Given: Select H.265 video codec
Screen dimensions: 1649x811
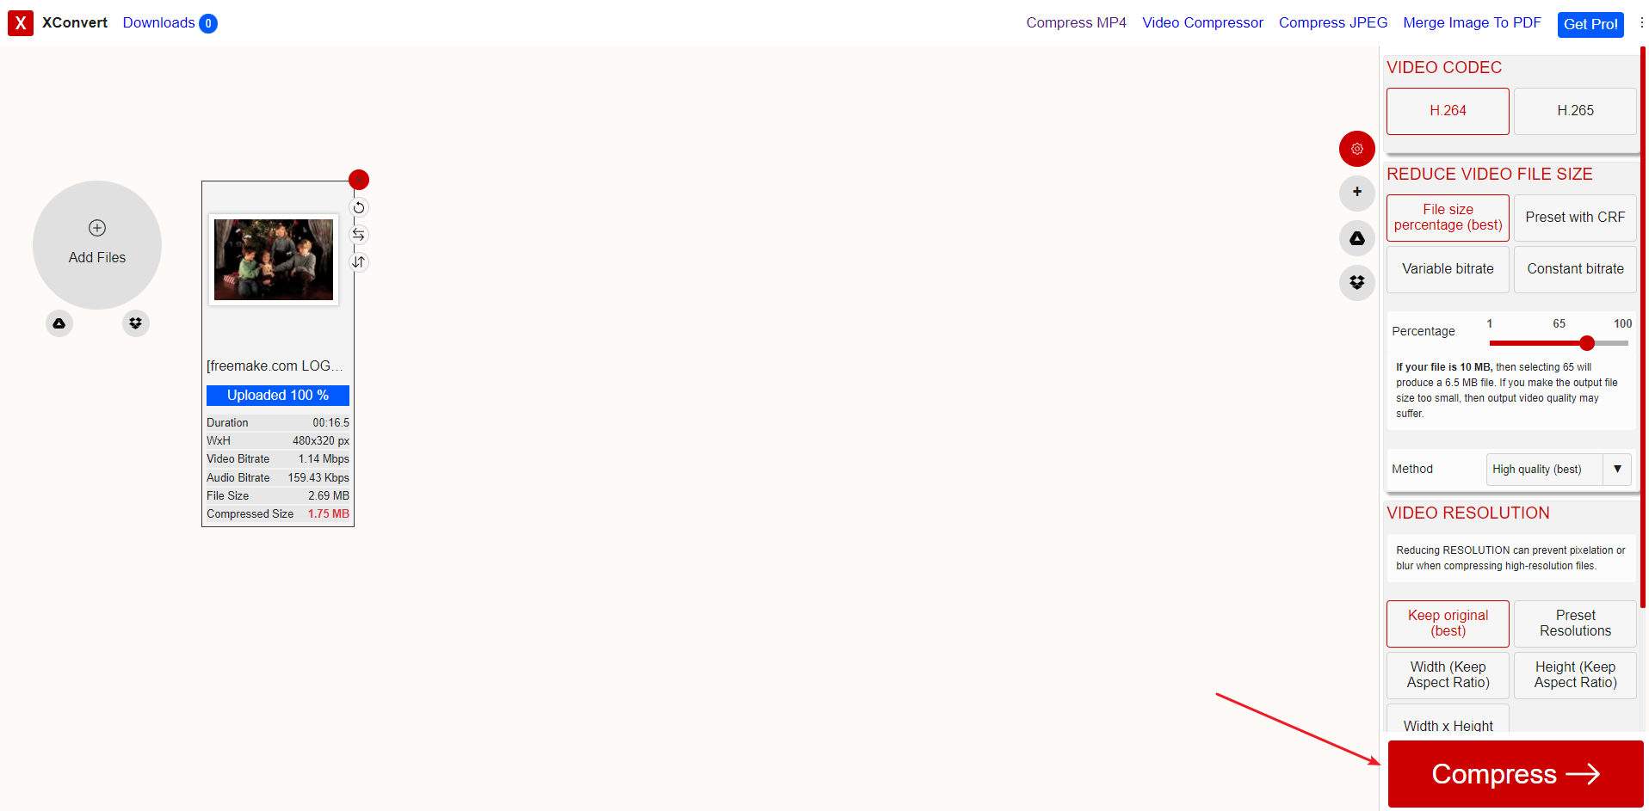Looking at the screenshot, I should (1575, 111).
